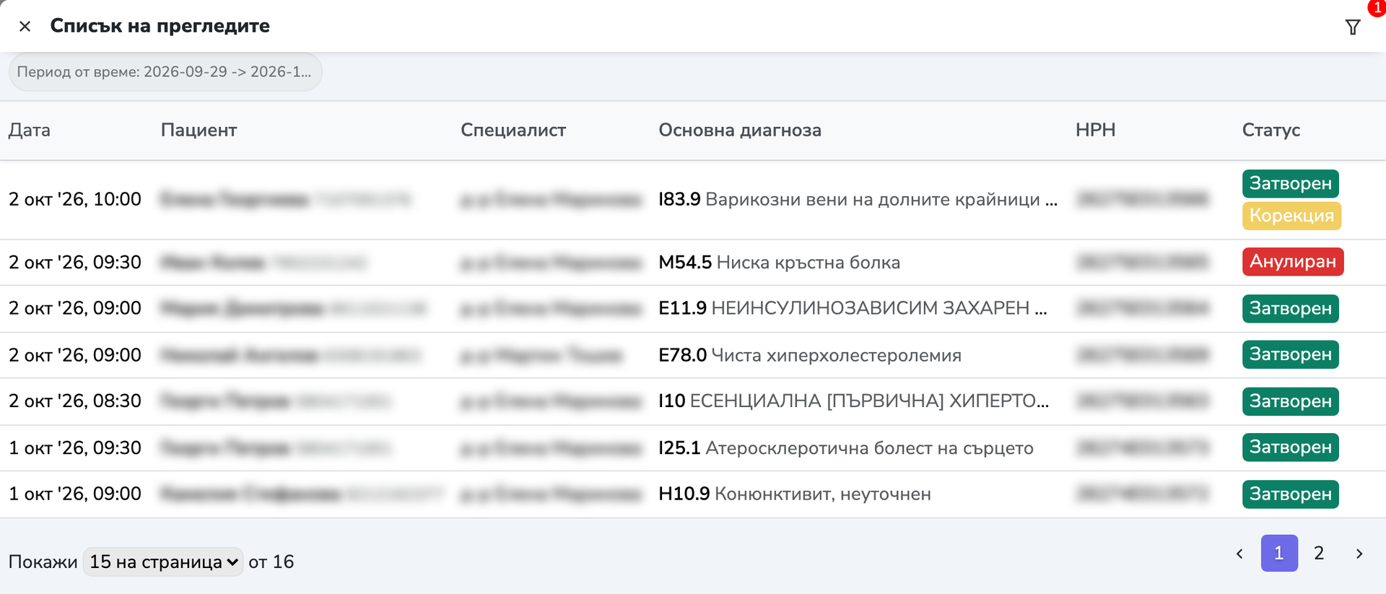Click the 'от 16' total count text
The image size is (1386, 594).
[271, 562]
